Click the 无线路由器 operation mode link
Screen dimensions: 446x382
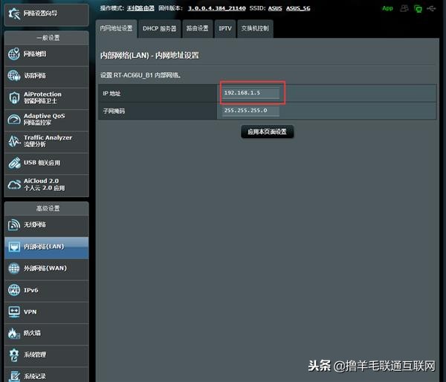pyautogui.click(x=140, y=8)
